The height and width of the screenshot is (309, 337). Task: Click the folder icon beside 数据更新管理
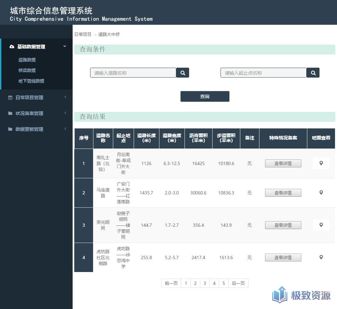[x=10, y=129]
